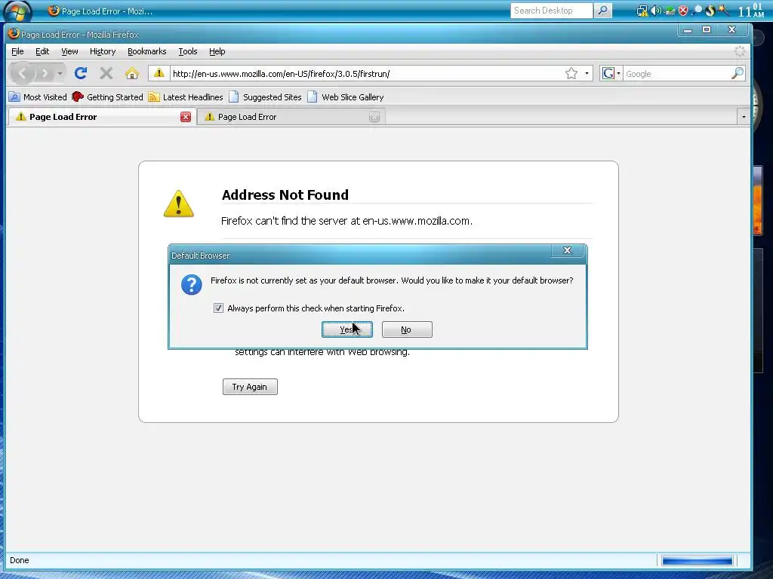Click the Firefox taskbar button

coord(101,11)
